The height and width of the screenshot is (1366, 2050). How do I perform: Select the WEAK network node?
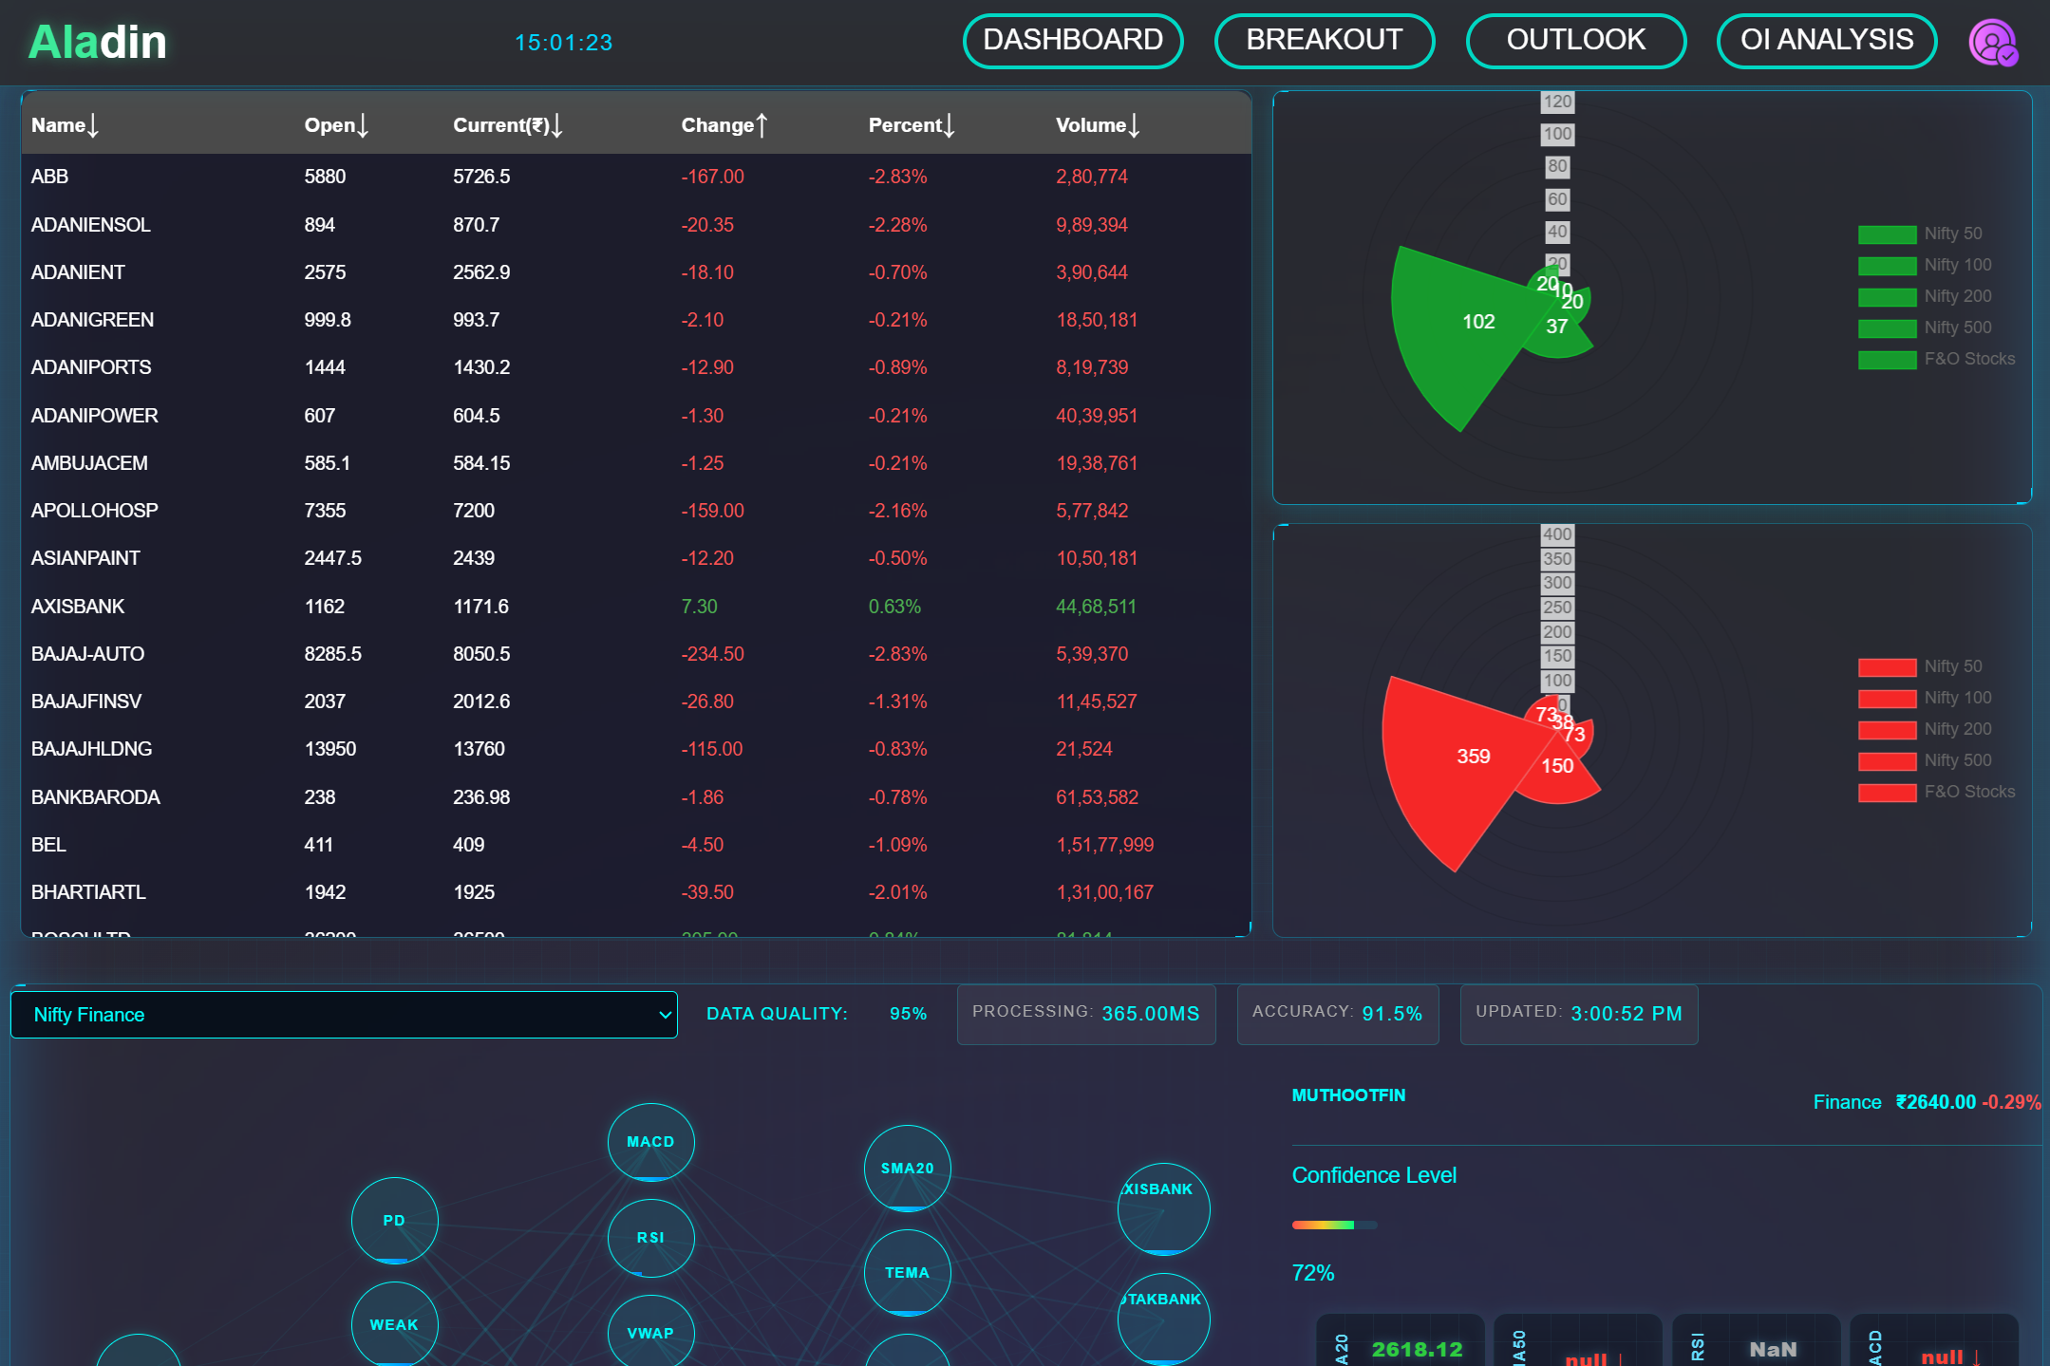(394, 1324)
